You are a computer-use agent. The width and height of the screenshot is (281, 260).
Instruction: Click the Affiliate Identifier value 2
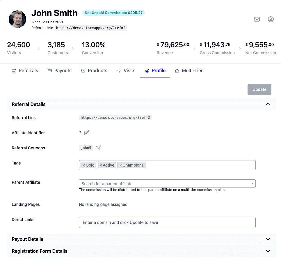[x=80, y=133]
